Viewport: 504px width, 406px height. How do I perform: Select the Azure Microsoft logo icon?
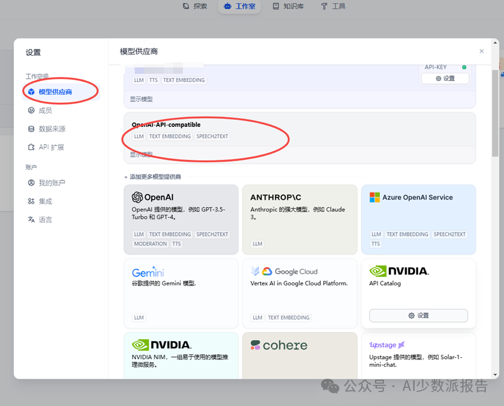(x=374, y=197)
